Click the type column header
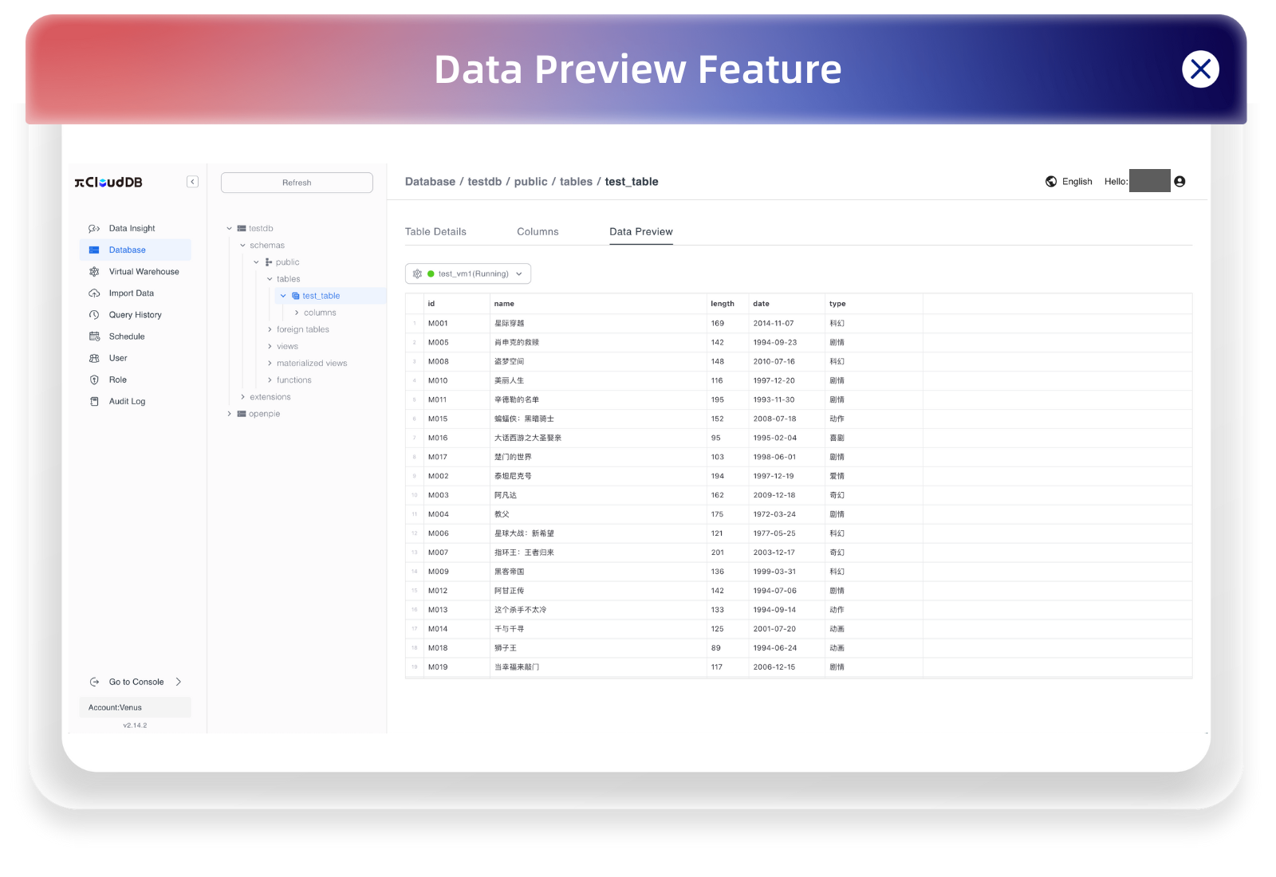 pyautogui.click(x=874, y=304)
